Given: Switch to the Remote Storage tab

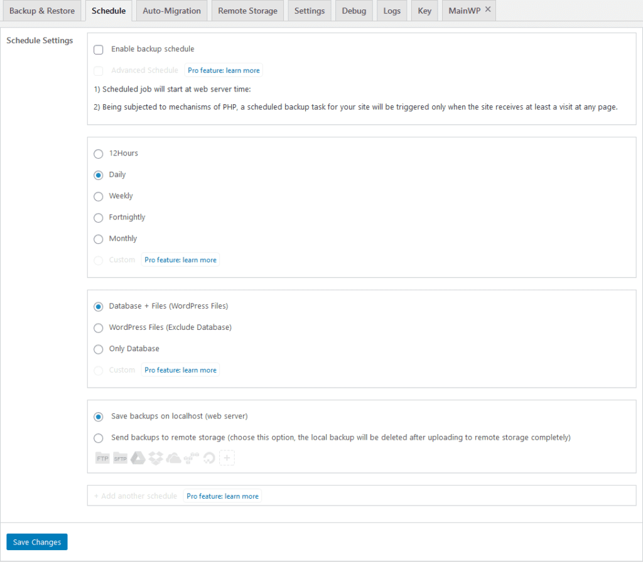Looking at the screenshot, I should click(x=247, y=10).
